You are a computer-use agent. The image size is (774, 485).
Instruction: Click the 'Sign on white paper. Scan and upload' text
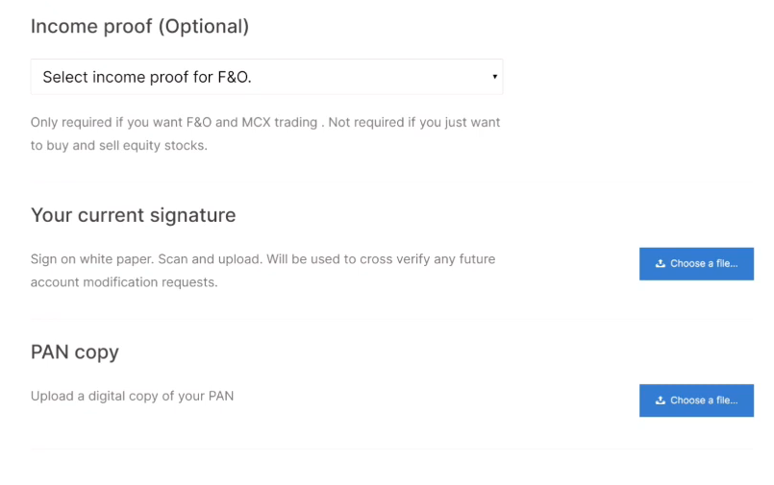pos(145,259)
